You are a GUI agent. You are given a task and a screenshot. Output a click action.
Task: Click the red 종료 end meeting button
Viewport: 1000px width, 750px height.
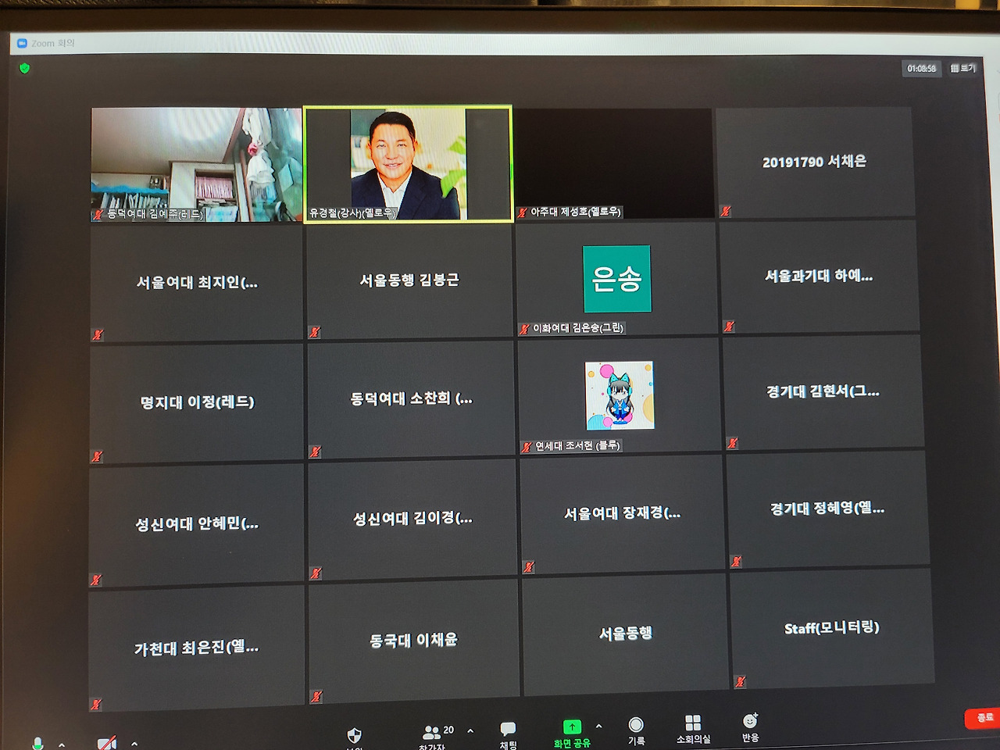(984, 717)
